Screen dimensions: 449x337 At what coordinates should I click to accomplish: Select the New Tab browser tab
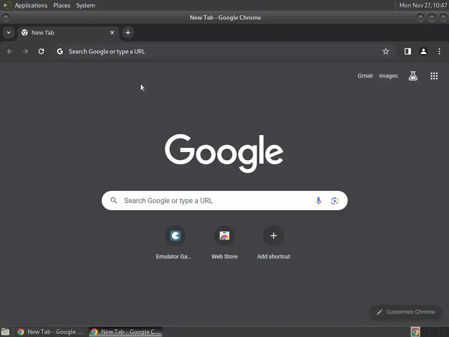(x=68, y=32)
